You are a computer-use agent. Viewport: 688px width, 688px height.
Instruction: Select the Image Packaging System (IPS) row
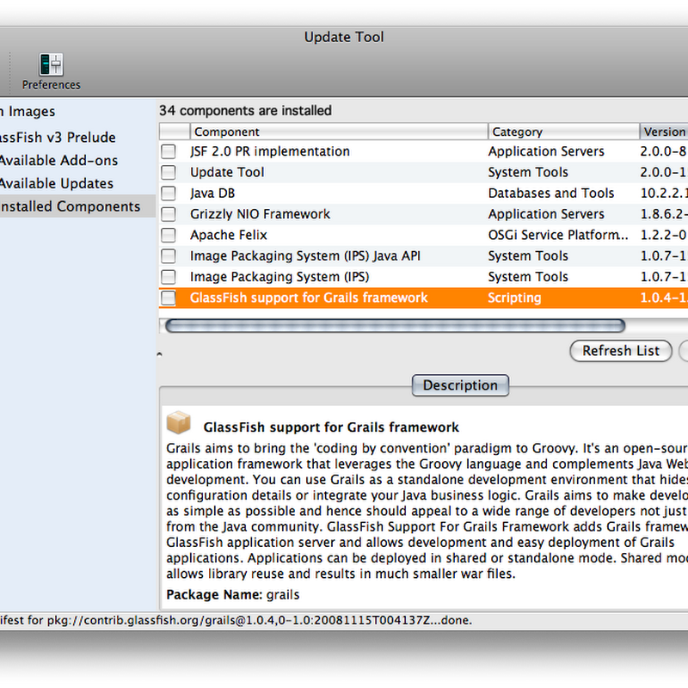(423, 277)
